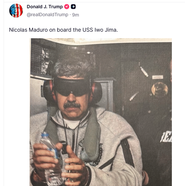The height and width of the screenshot is (186, 185).
Task: Click the white lettering on dark jacket
Action: click(x=166, y=137)
